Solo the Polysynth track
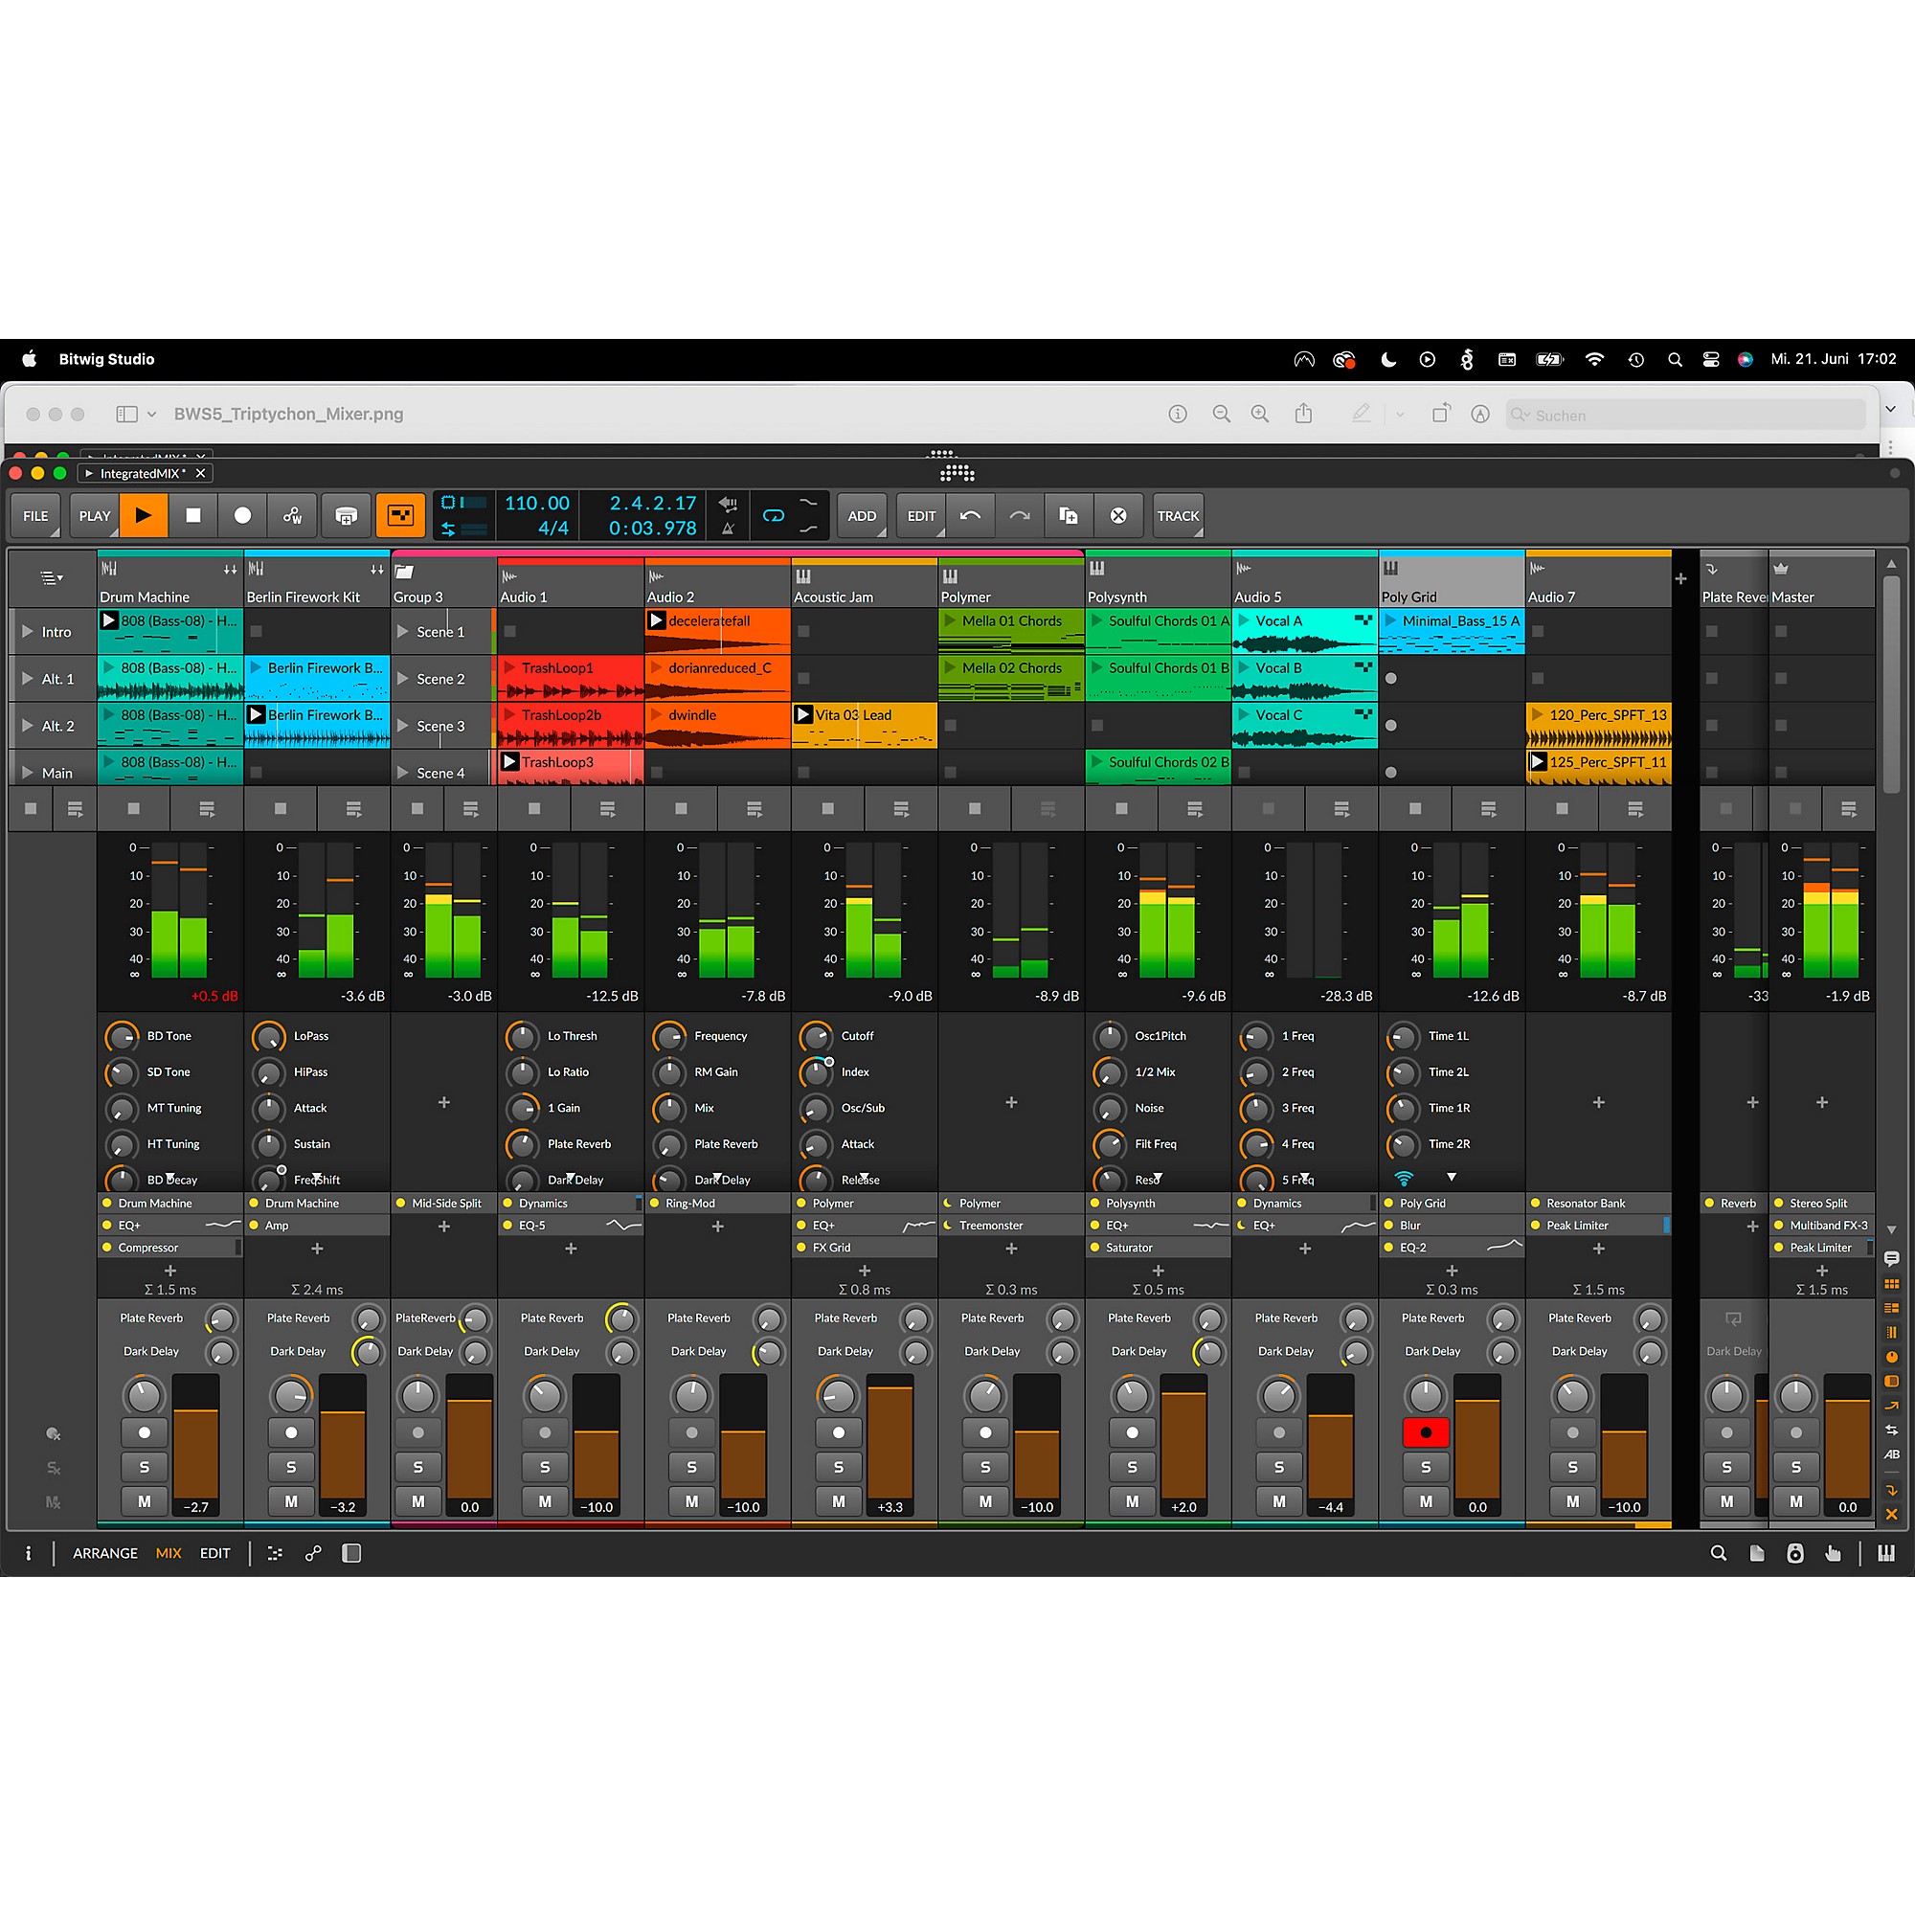The height and width of the screenshot is (1915, 1915). (1132, 1467)
